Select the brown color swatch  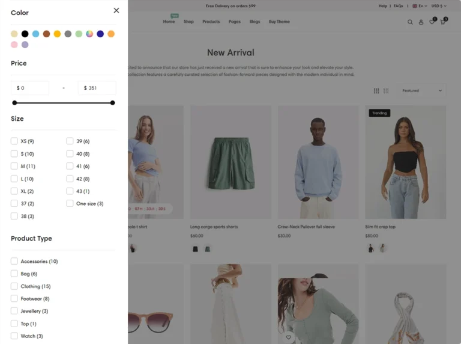46,34
